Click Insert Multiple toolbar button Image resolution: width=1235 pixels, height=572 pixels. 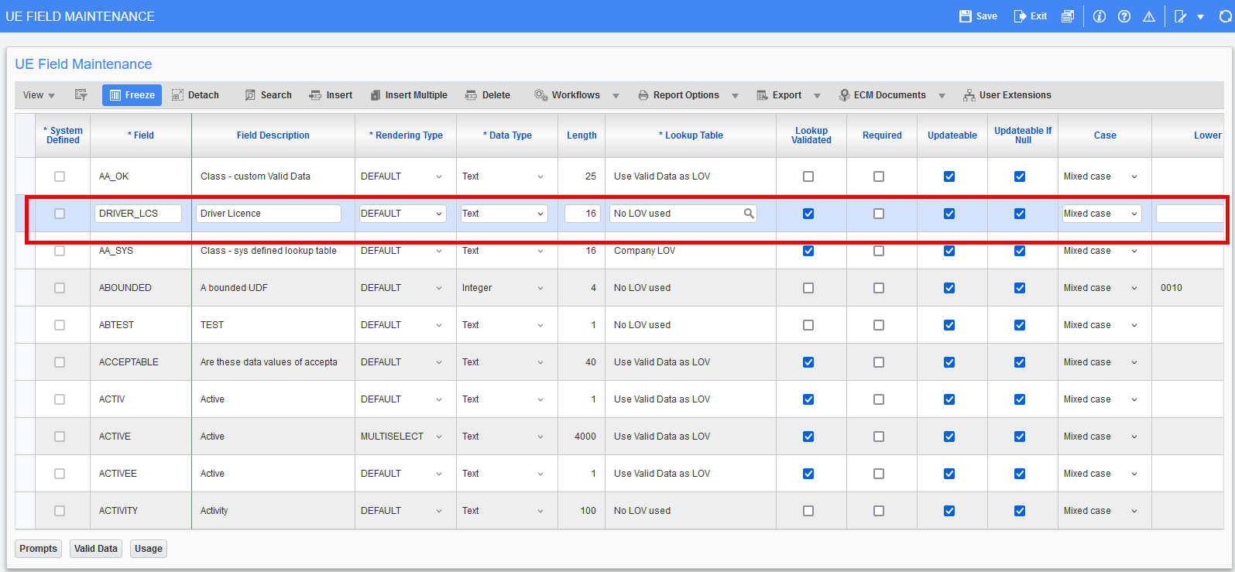coord(409,95)
